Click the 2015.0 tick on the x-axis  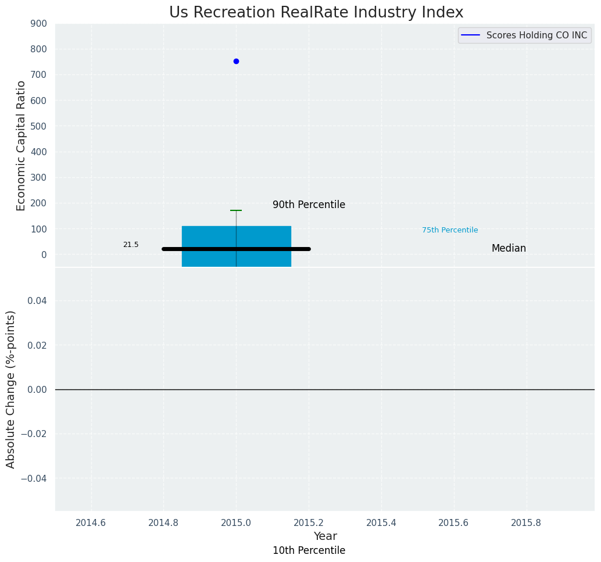236,522
